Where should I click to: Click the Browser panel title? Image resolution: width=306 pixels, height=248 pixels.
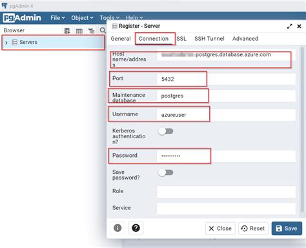[14, 30]
